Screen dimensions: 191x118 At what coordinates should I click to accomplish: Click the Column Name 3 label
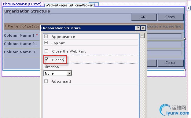tap(19, 52)
